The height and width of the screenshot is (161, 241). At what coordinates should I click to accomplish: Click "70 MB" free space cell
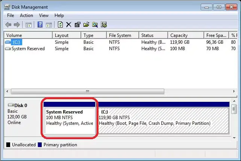coord(212,49)
